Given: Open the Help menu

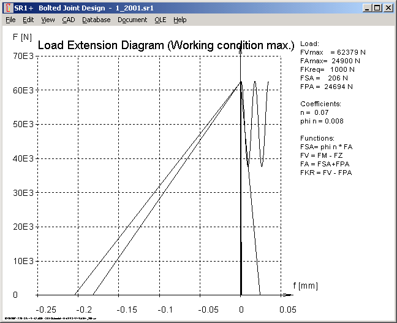Looking at the screenshot, I should pos(180,20).
